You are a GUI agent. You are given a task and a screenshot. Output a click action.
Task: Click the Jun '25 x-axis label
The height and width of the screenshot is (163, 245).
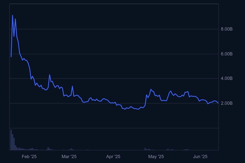(200, 156)
